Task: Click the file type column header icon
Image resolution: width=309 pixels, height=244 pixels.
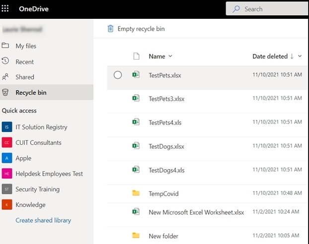Action: (137, 56)
